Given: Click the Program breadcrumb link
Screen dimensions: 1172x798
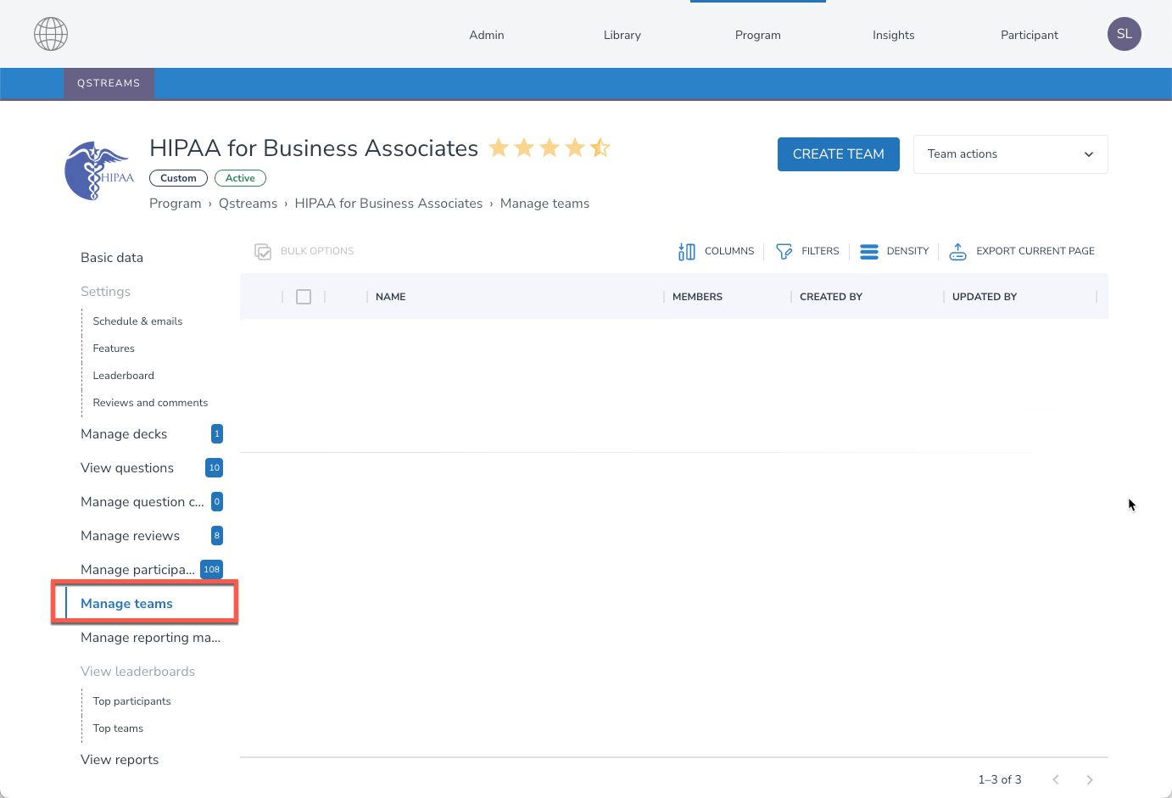Looking at the screenshot, I should tap(176, 204).
